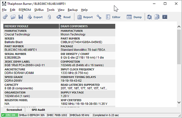Select the register model N/A value
The width and height of the screenshot is (182, 118).
point(7,104)
